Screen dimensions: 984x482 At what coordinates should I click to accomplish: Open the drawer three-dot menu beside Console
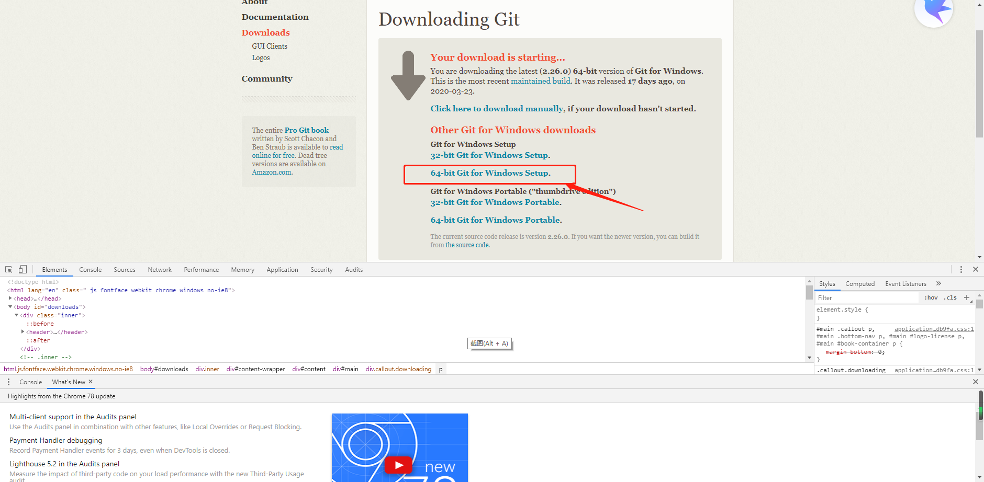coord(8,382)
